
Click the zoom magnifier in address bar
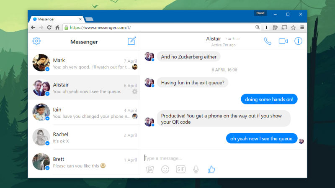tap(258, 27)
